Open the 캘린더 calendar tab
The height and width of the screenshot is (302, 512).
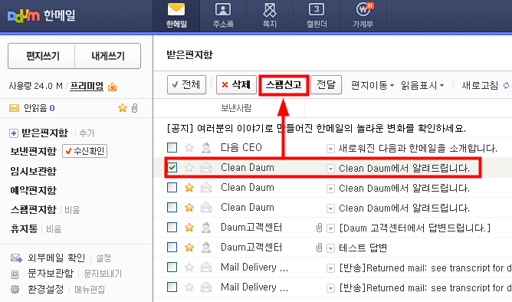click(317, 15)
